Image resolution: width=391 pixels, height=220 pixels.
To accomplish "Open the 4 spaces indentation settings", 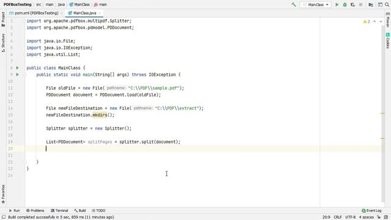I will click(x=367, y=218).
